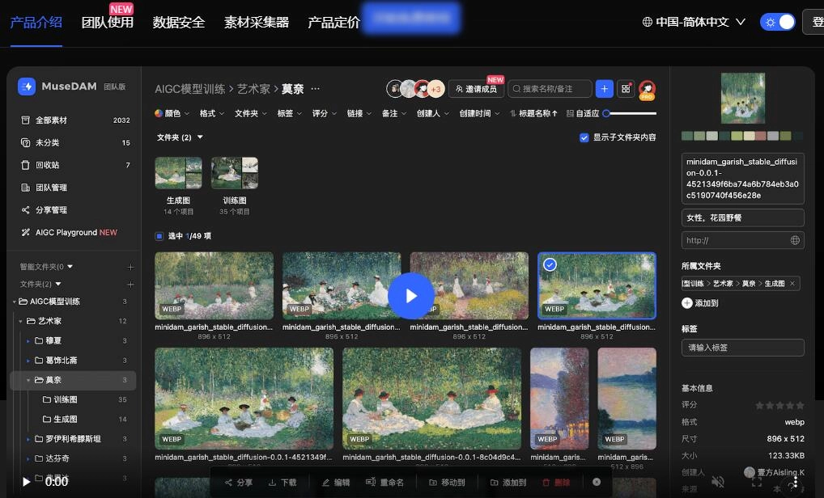
Task: Open the 颜色 color filter
Action: pos(172,113)
